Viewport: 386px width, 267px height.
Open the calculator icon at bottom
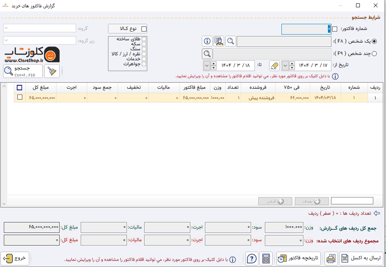tap(266, 259)
